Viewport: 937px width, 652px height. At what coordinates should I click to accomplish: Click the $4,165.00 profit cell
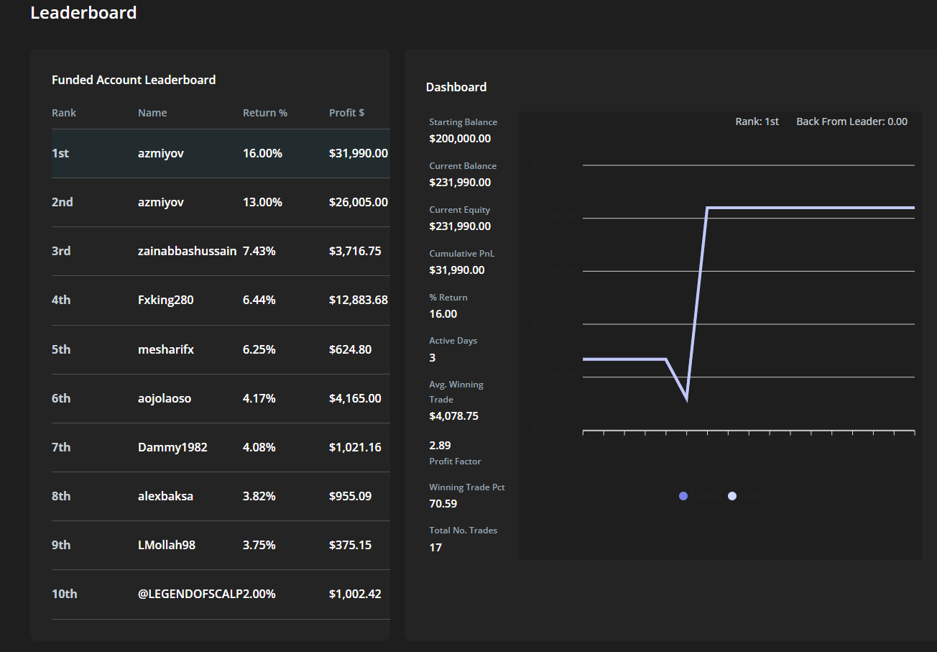tap(355, 398)
